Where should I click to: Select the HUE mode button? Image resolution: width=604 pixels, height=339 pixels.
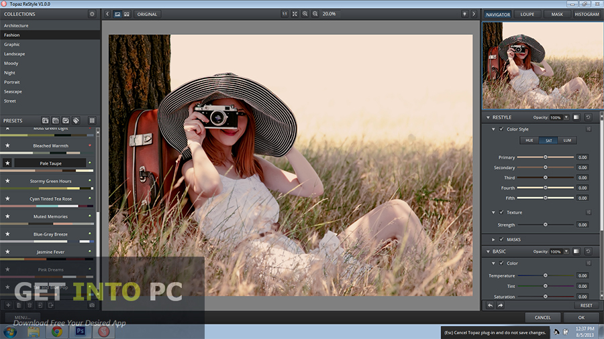pos(530,140)
